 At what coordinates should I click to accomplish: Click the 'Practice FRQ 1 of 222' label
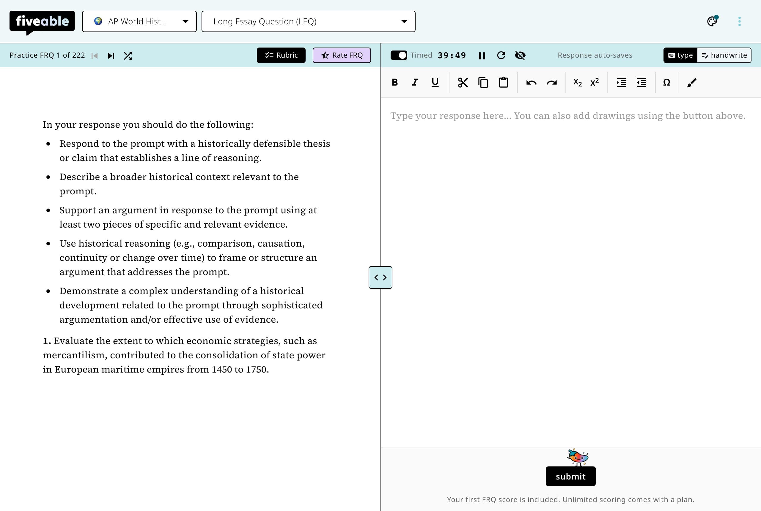coord(47,55)
